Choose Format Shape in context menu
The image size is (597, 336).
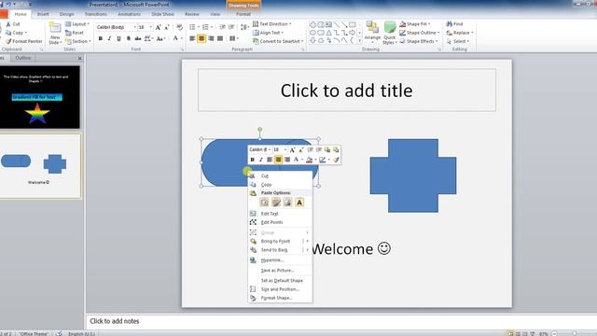pos(280,298)
